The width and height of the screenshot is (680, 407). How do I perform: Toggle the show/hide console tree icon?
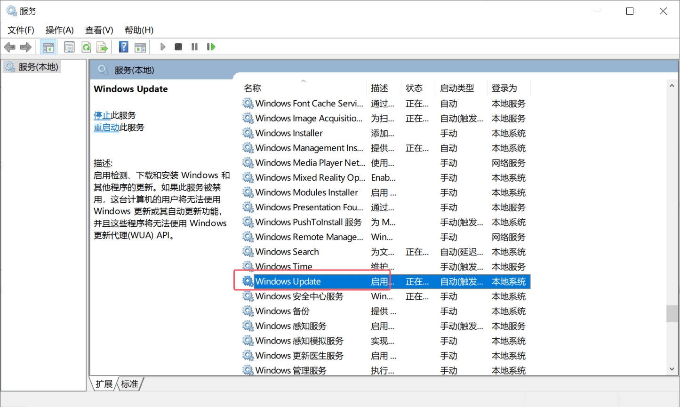pyautogui.click(x=48, y=47)
